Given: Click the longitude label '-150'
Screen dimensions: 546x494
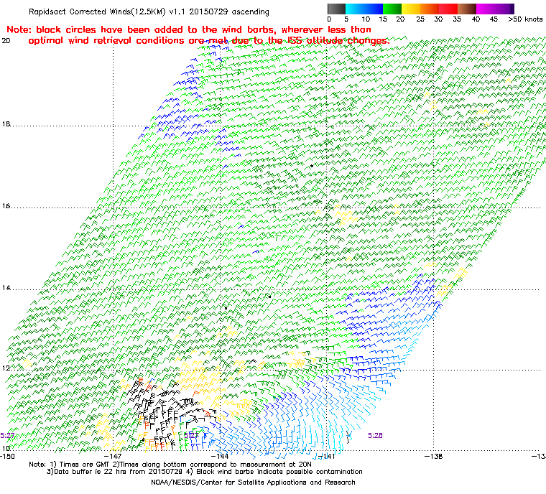Looking at the screenshot, I should (7, 456).
